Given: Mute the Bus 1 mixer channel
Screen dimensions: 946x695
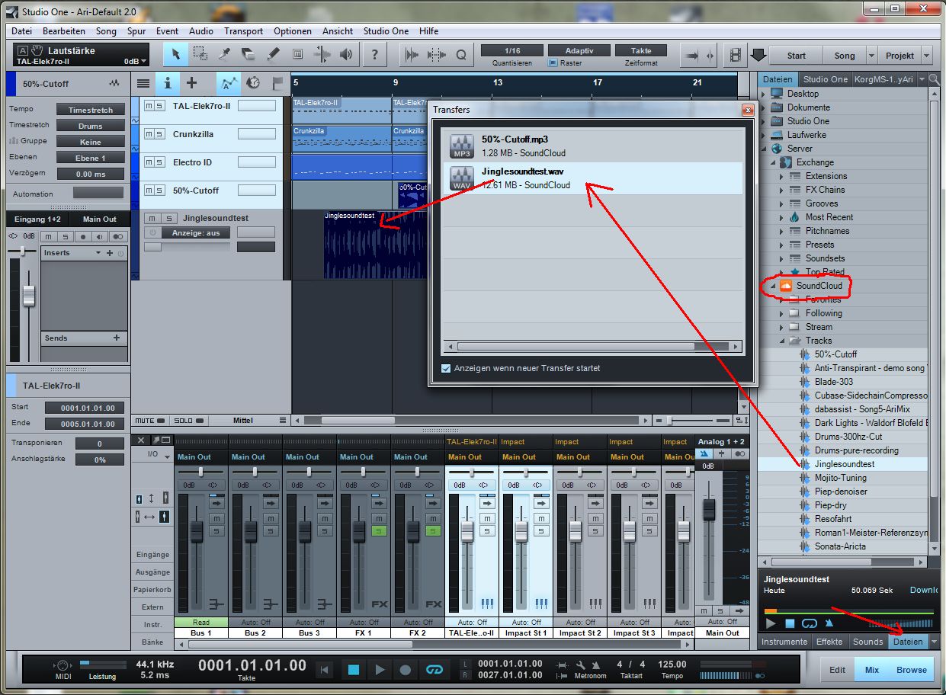Looking at the screenshot, I should click(x=216, y=517).
